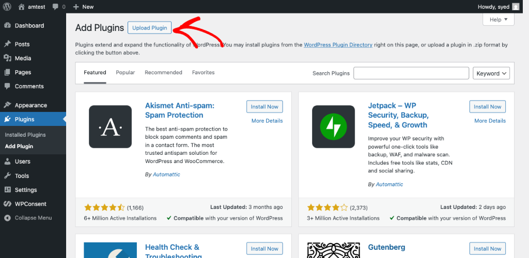Switch to the Recommended tab
Viewport: 529px width, 258px height.
pos(163,72)
